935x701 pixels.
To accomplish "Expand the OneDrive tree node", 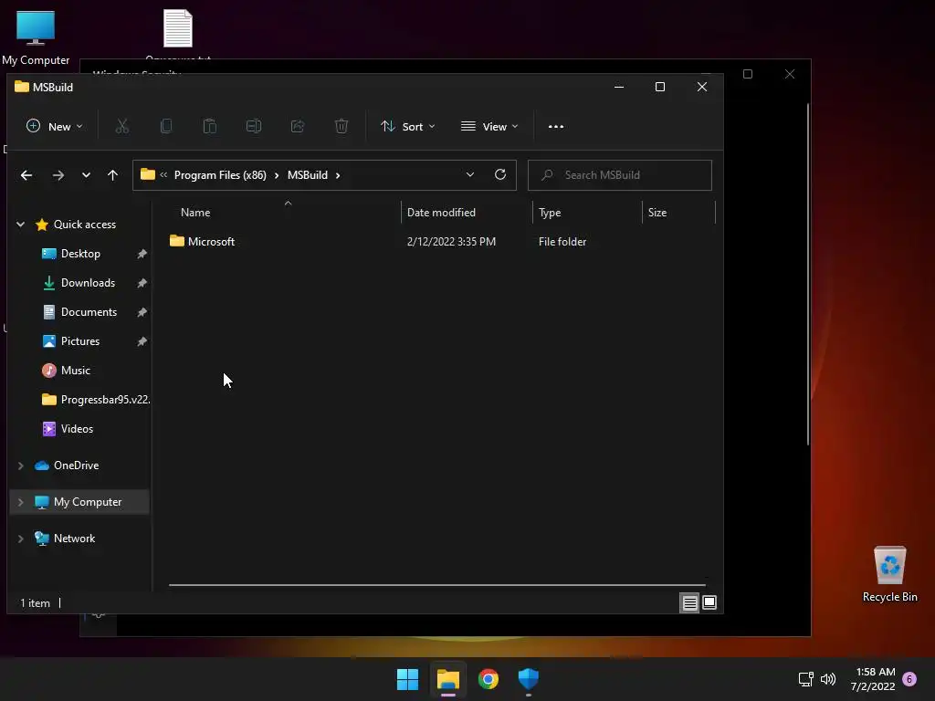I will tap(20, 466).
